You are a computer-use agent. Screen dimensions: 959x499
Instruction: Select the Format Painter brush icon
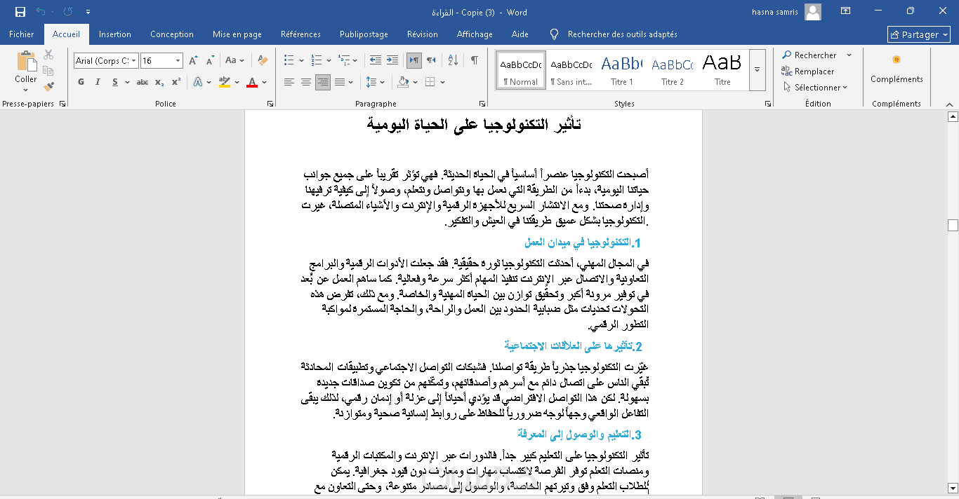pos(48,87)
